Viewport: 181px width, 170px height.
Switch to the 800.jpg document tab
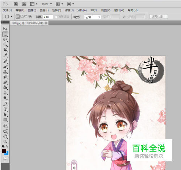tap(28, 23)
